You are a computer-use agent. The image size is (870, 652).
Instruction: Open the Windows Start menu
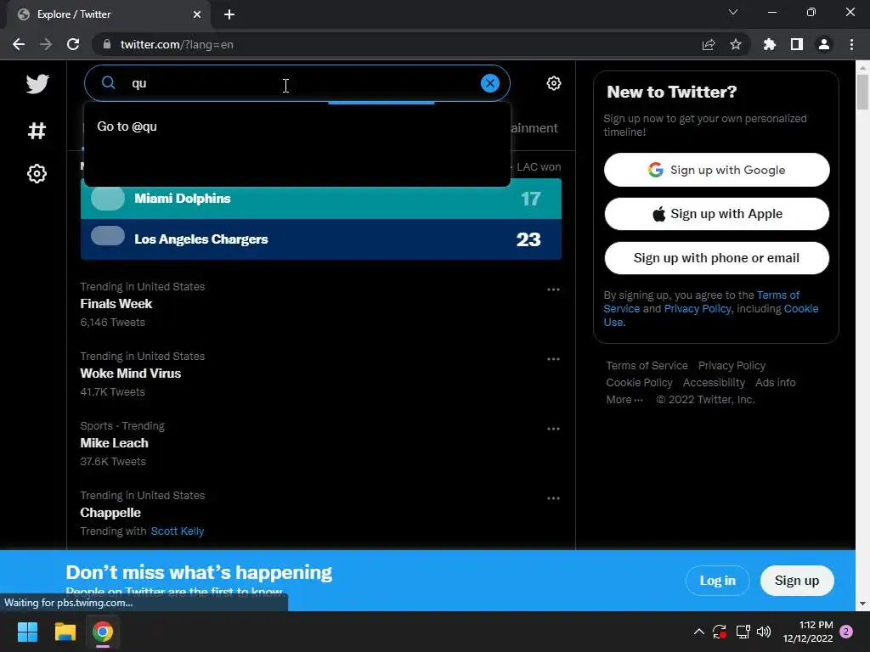pyautogui.click(x=27, y=632)
